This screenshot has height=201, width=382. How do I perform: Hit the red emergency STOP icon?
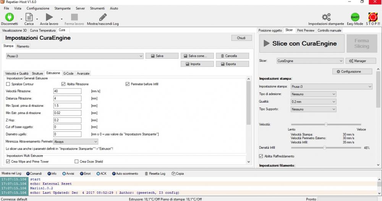click(373, 17)
